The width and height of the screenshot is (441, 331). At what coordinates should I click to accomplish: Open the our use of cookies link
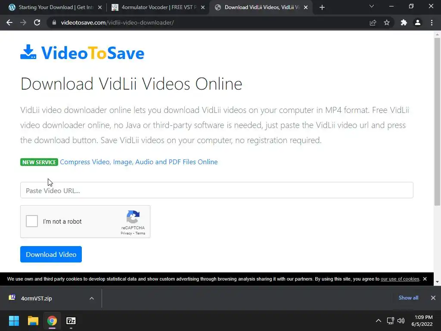click(400, 279)
